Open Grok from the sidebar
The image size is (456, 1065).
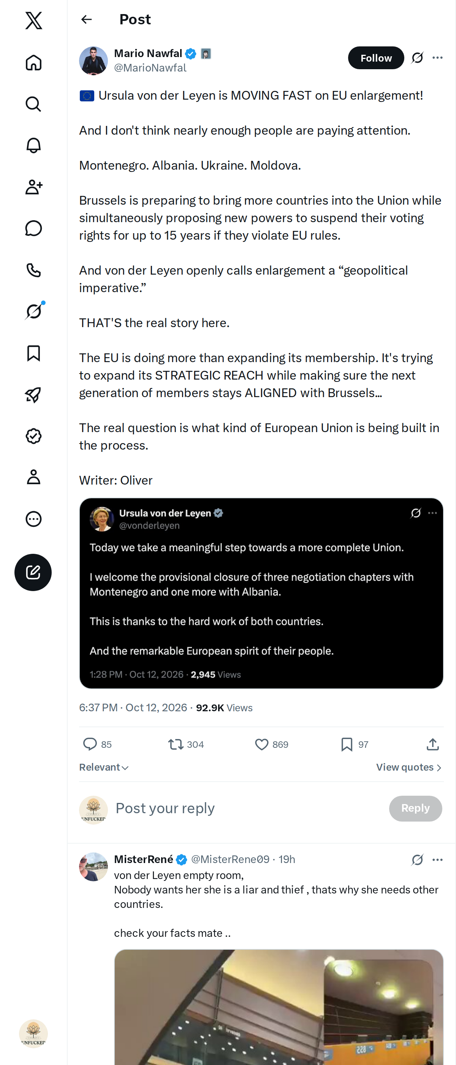33,311
